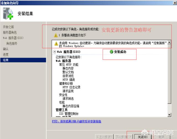Click the scroll down arrow of results list

click(x=169, y=115)
